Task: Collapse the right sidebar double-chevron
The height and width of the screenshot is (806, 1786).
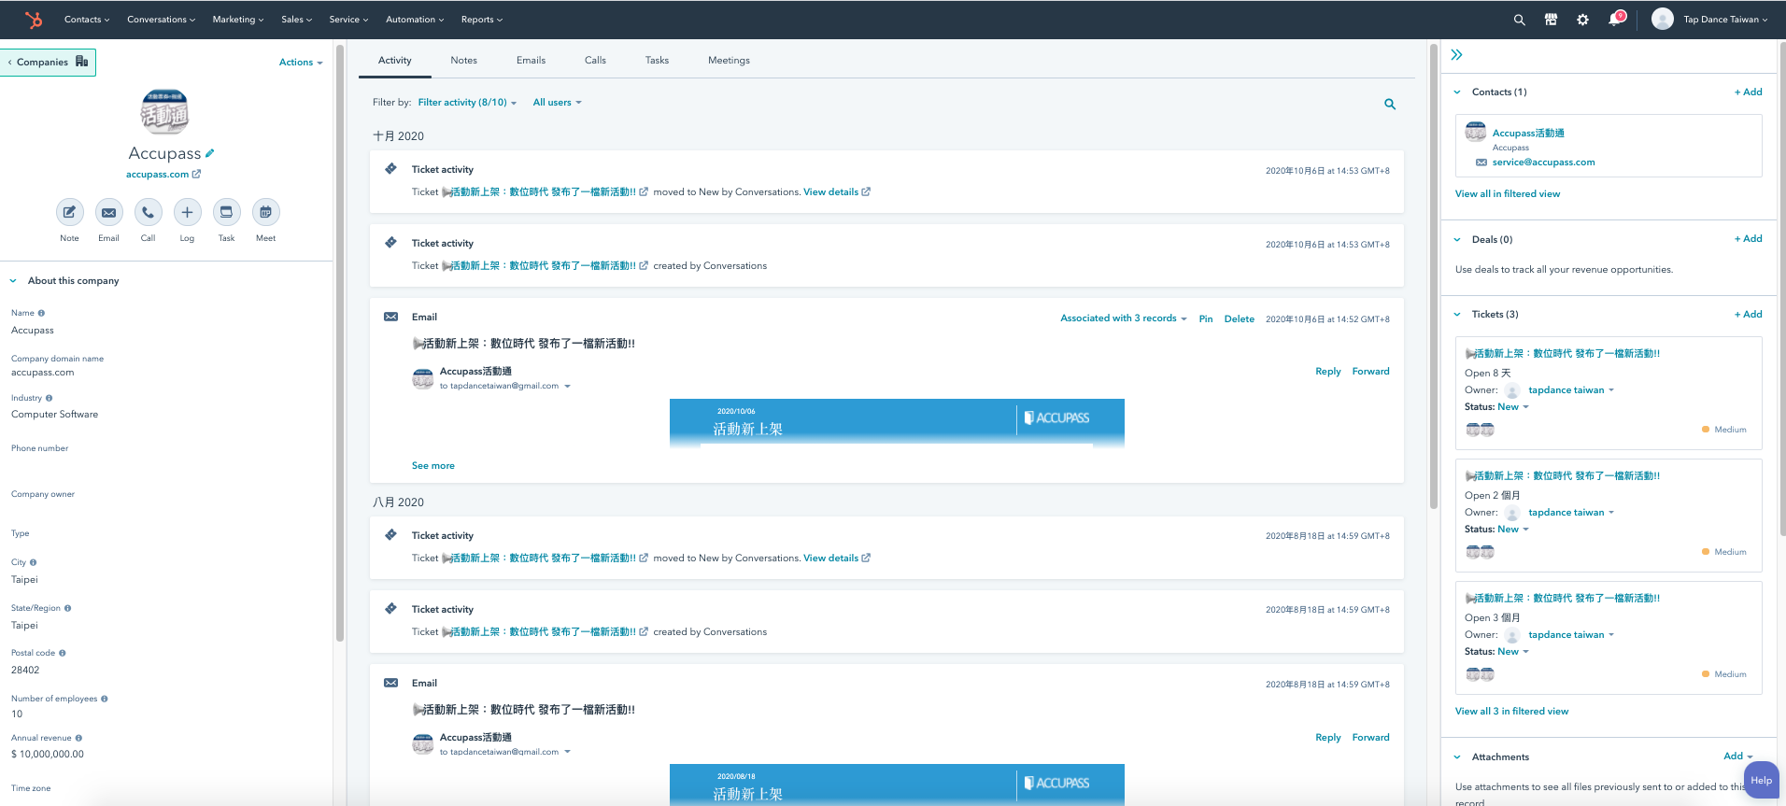Action: 1456,55
